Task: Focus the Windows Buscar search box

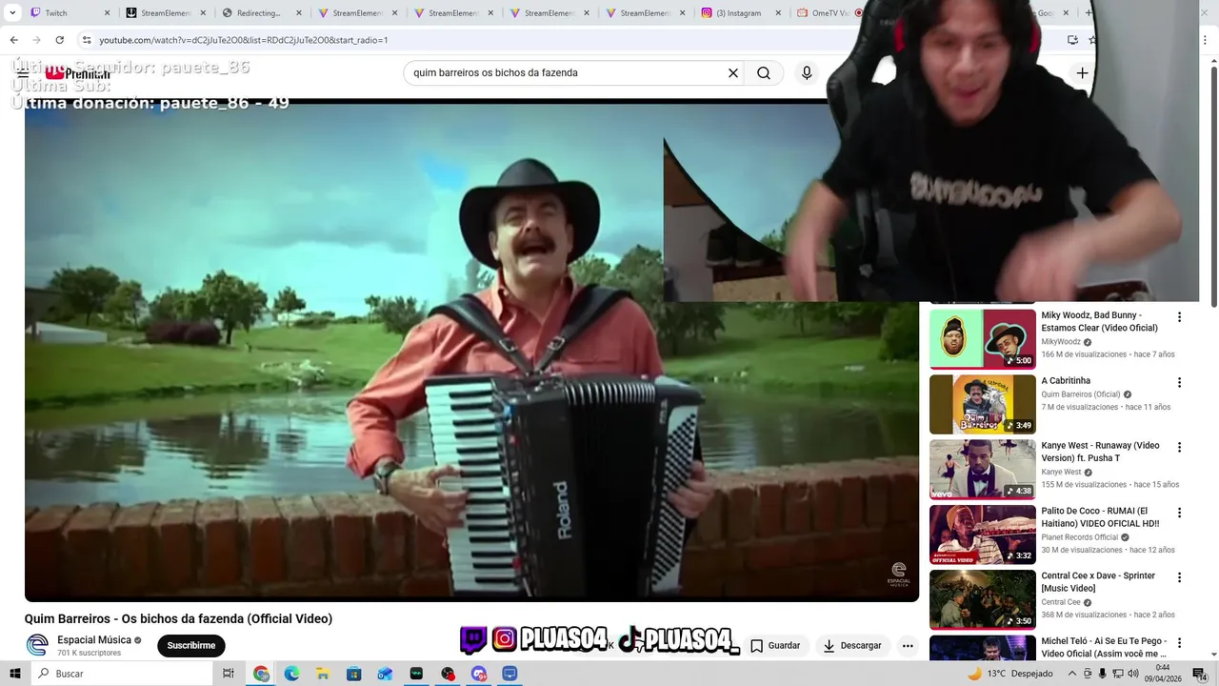Action: [x=122, y=674]
